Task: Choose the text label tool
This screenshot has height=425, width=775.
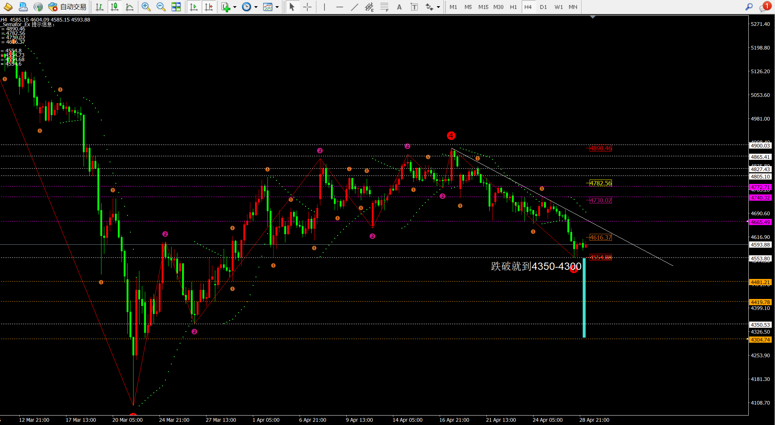Action: click(x=414, y=7)
